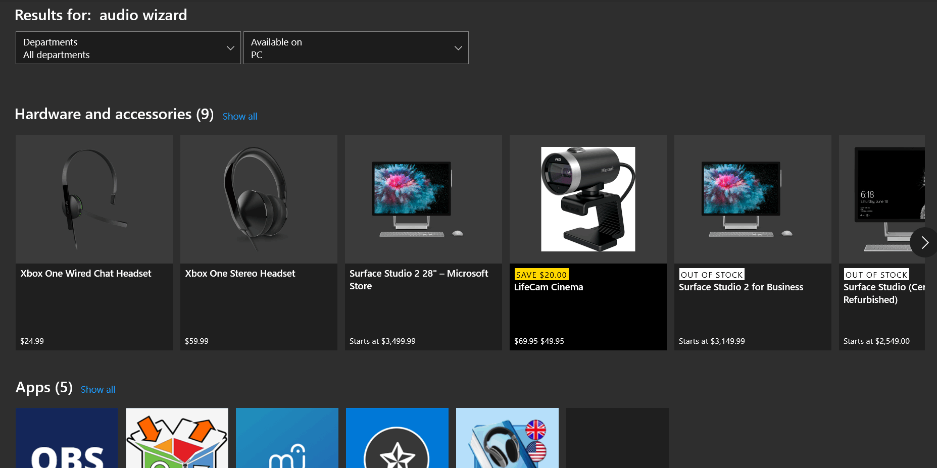
Task: Open Surface Studio Certified Refurbished image
Action: (882, 199)
